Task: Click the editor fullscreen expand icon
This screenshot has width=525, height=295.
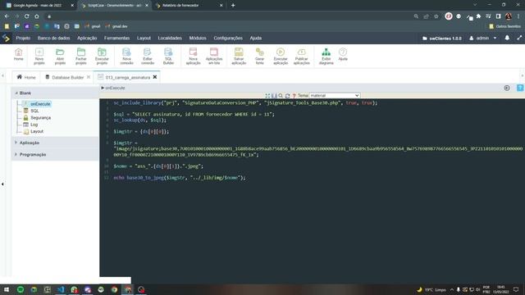Action: tap(267, 96)
